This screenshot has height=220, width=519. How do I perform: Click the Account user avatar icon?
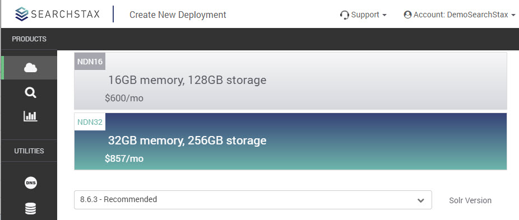pos(407,15)
